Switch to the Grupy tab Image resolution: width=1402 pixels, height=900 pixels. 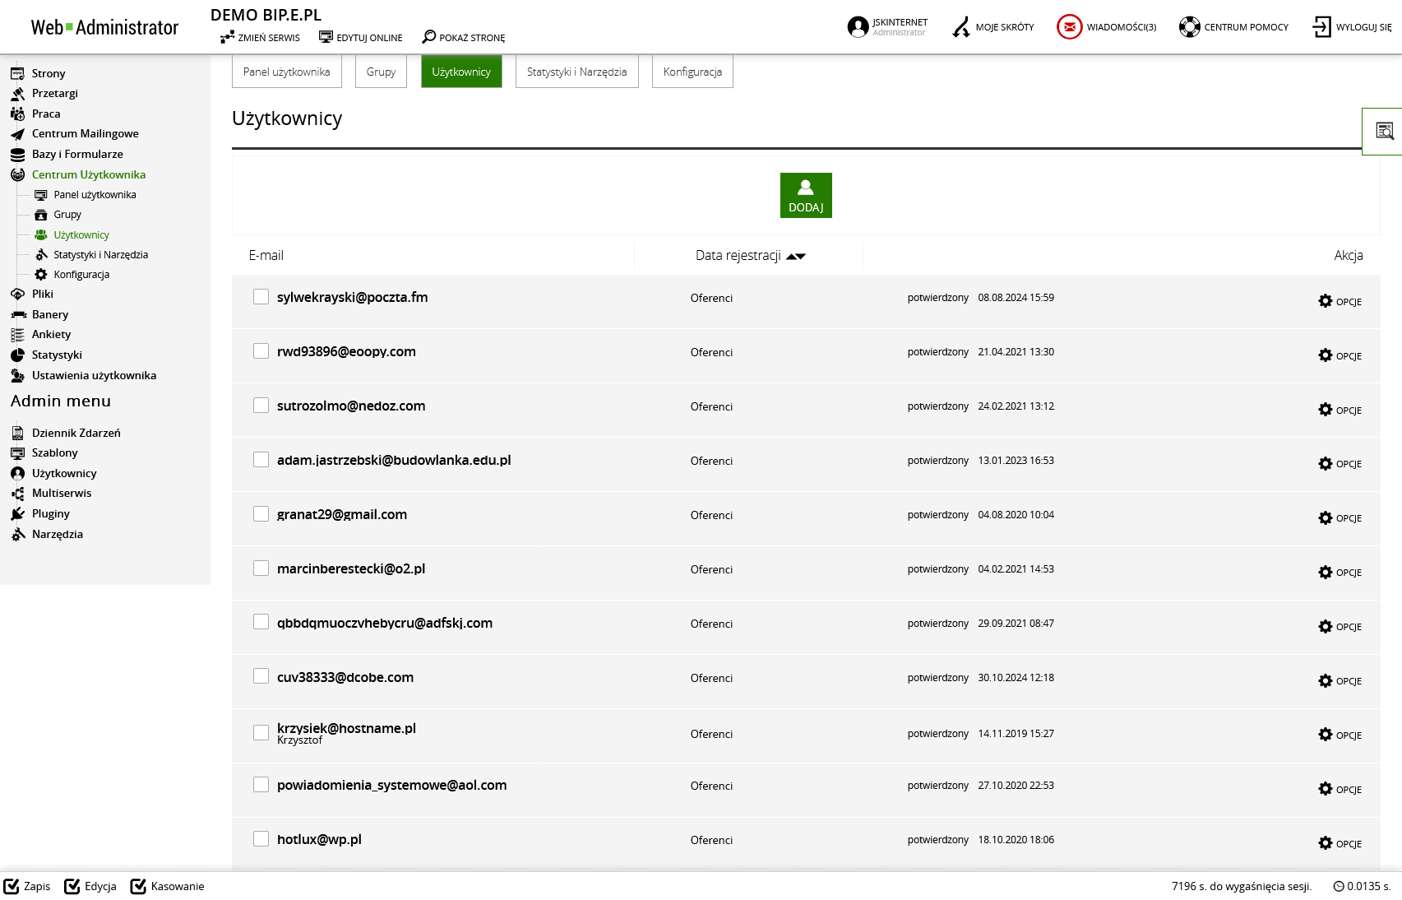(x=381, y=72)
